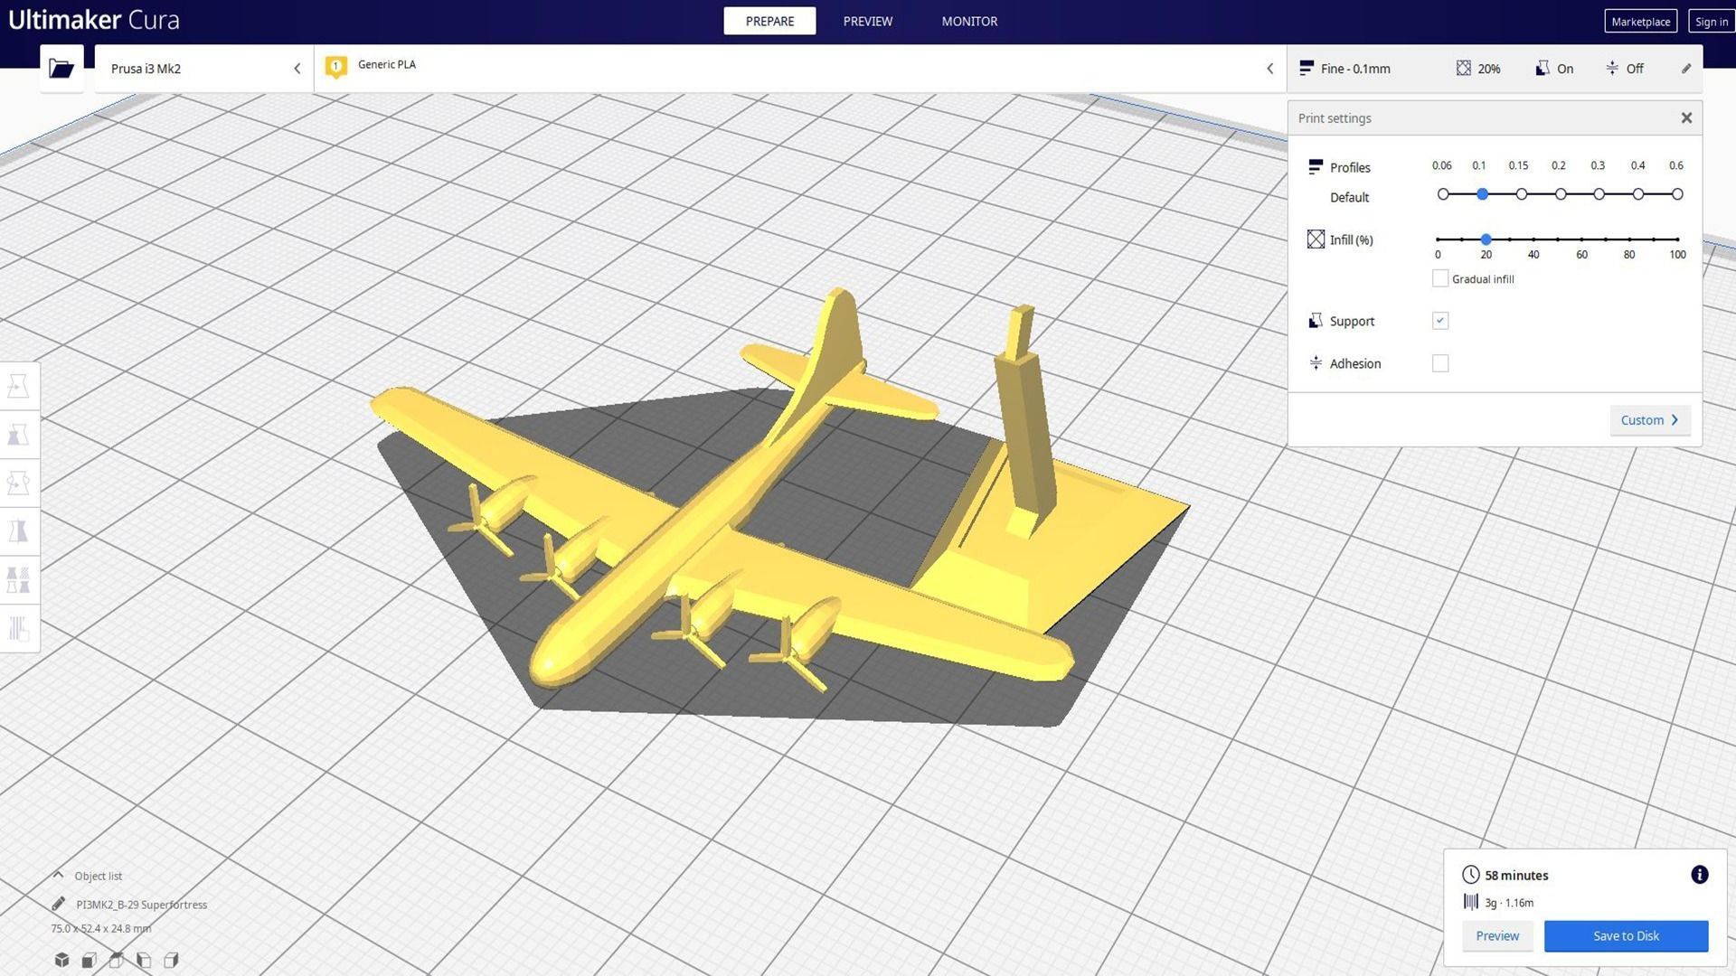Click the print info circle icon
Viewport: 1736px width, 976px height.
(1699, 875)
